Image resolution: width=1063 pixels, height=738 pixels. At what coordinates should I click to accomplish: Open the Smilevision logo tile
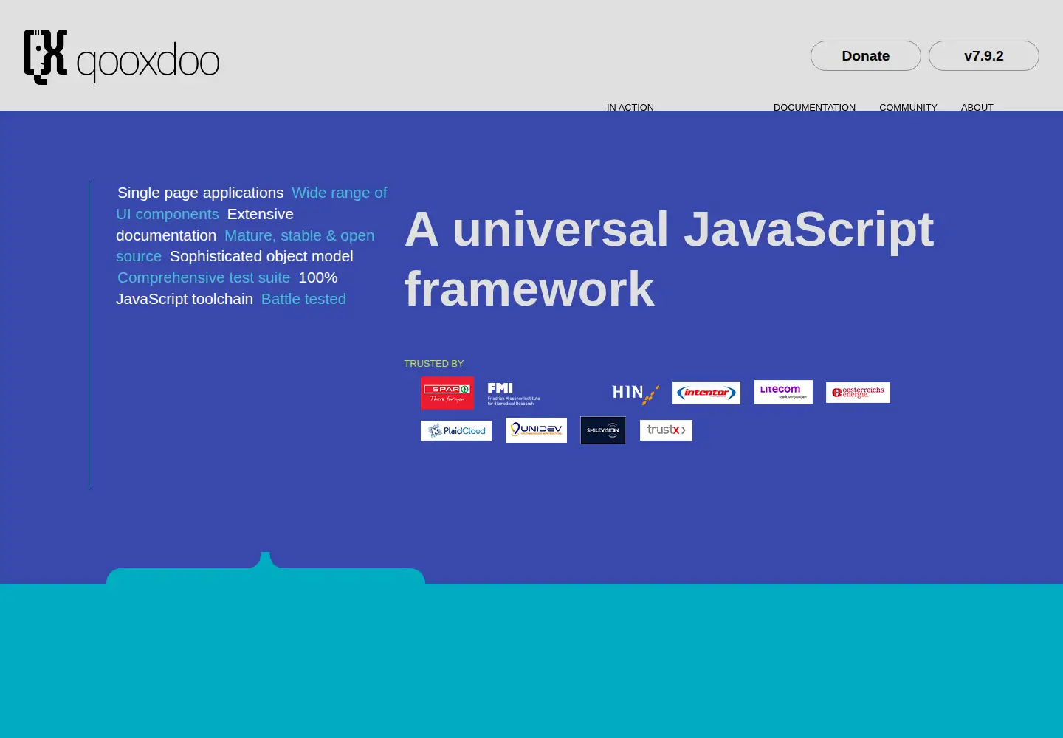(603, 430)
